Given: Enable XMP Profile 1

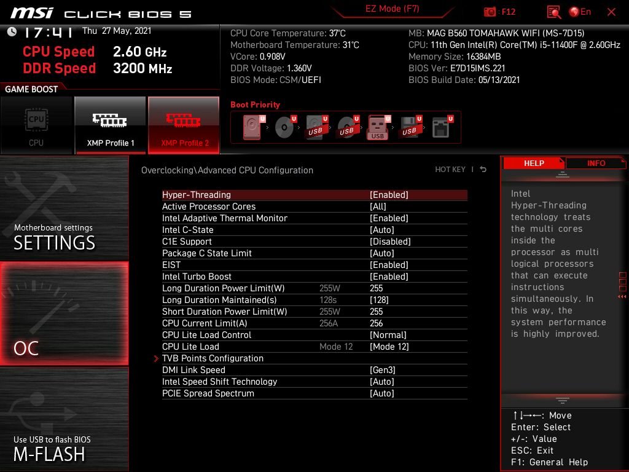Looking at the screenshot, I should click(x=111, y=125).
